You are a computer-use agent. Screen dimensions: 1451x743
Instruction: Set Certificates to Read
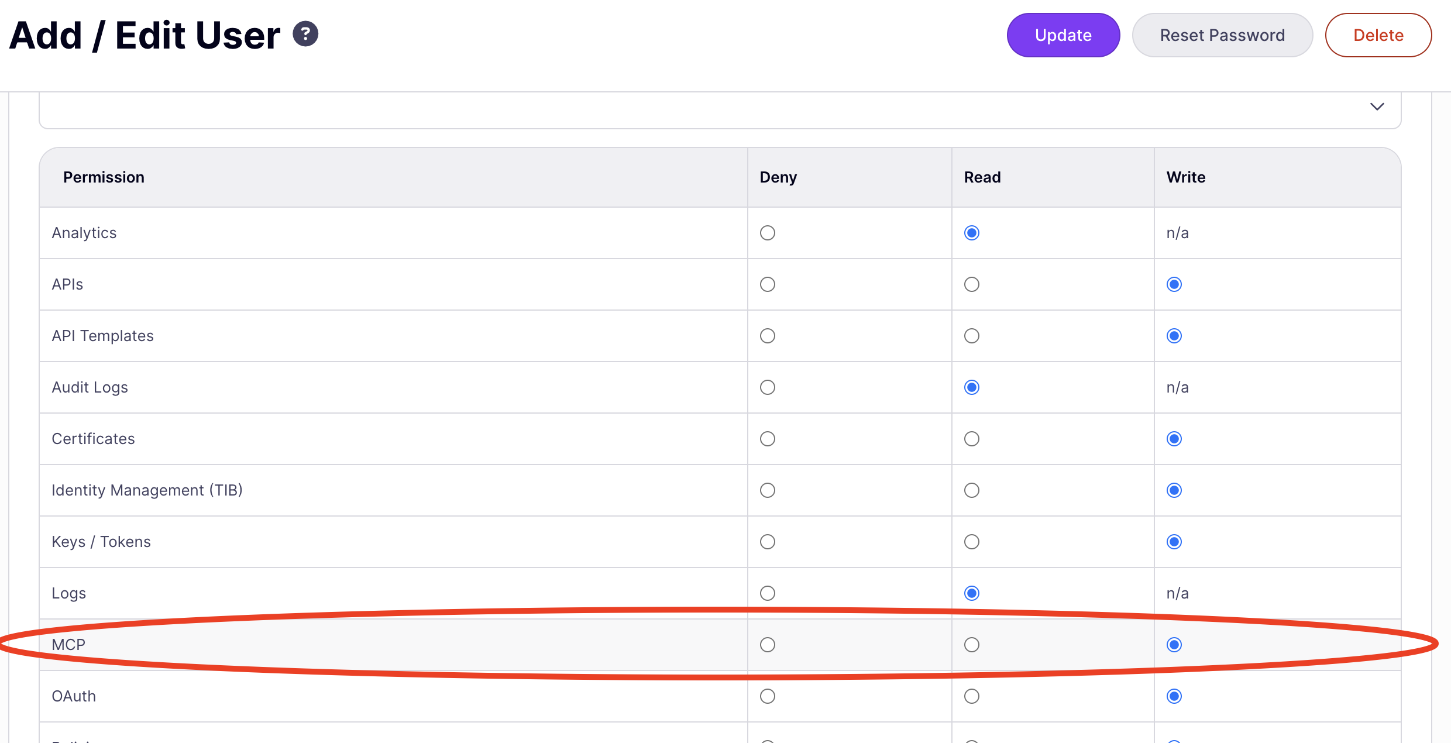[x=972, y=439]
